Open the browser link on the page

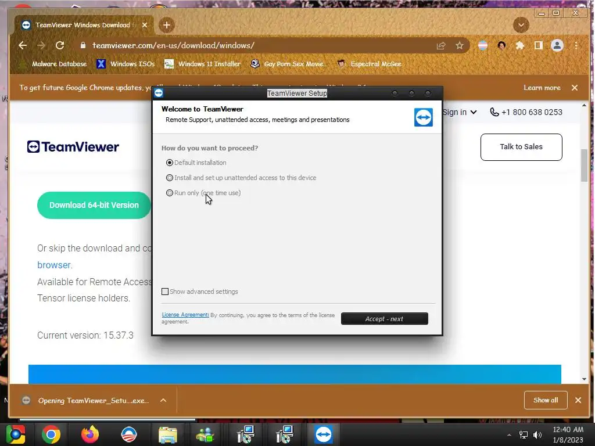(54, 265)
